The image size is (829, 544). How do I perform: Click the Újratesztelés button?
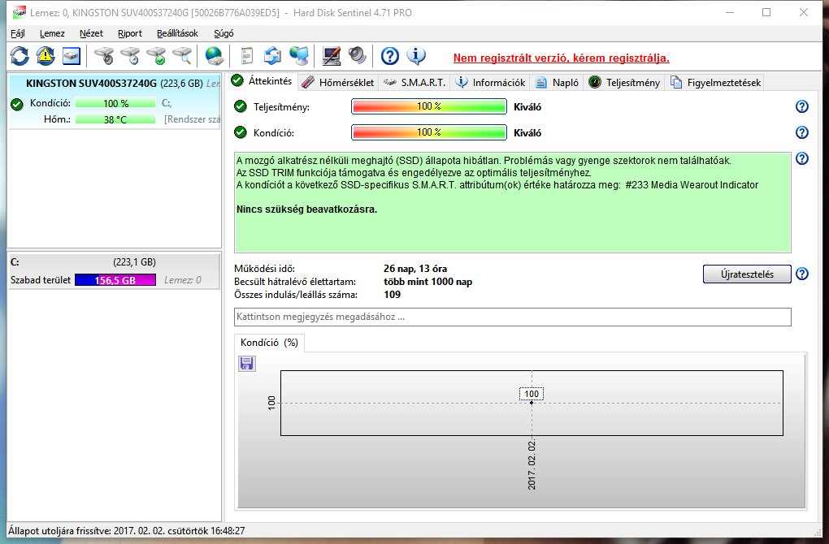click(747, 274)
